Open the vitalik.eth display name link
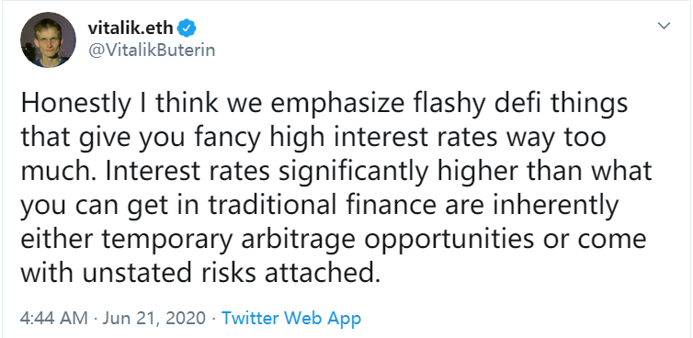 [x=131, y=28]
